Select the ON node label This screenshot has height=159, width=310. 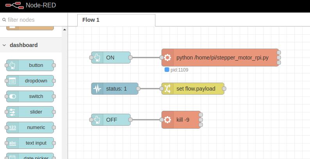[x=110, y=58]
